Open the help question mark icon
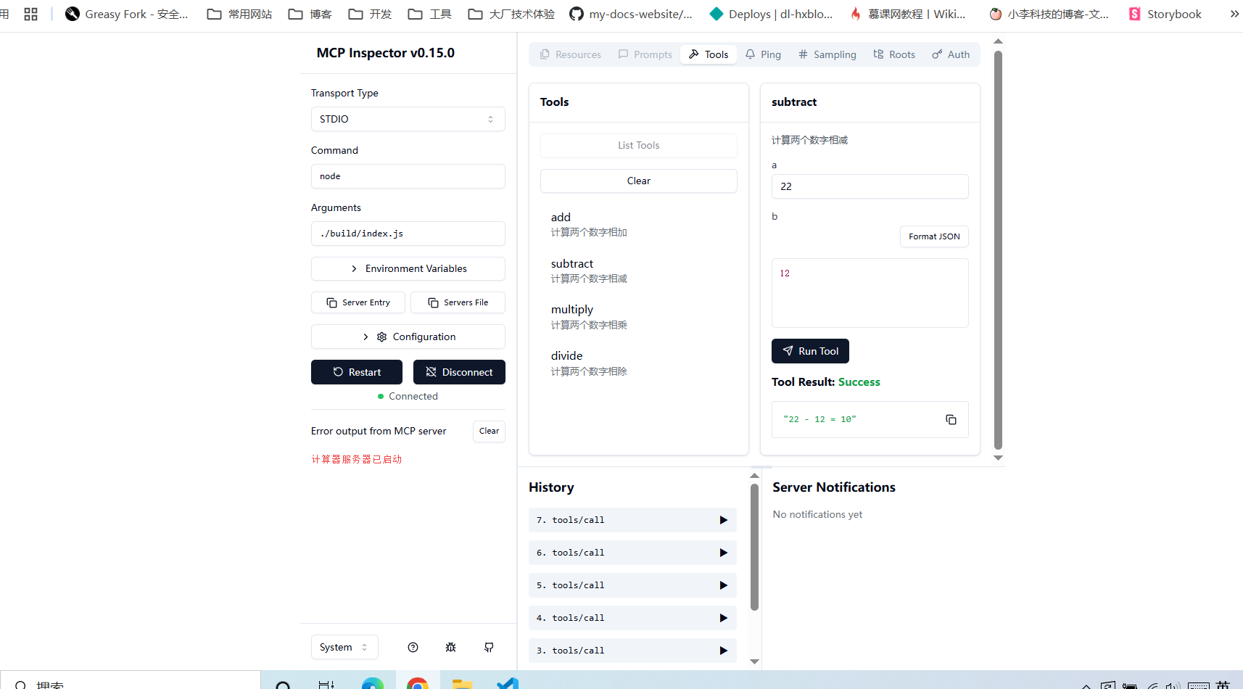The image size is (1243, 689). (x=413, y=647)
